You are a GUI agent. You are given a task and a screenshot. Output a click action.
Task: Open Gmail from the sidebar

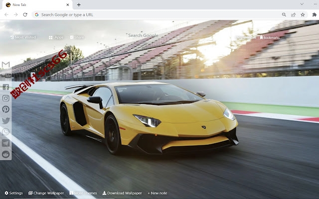5,65
